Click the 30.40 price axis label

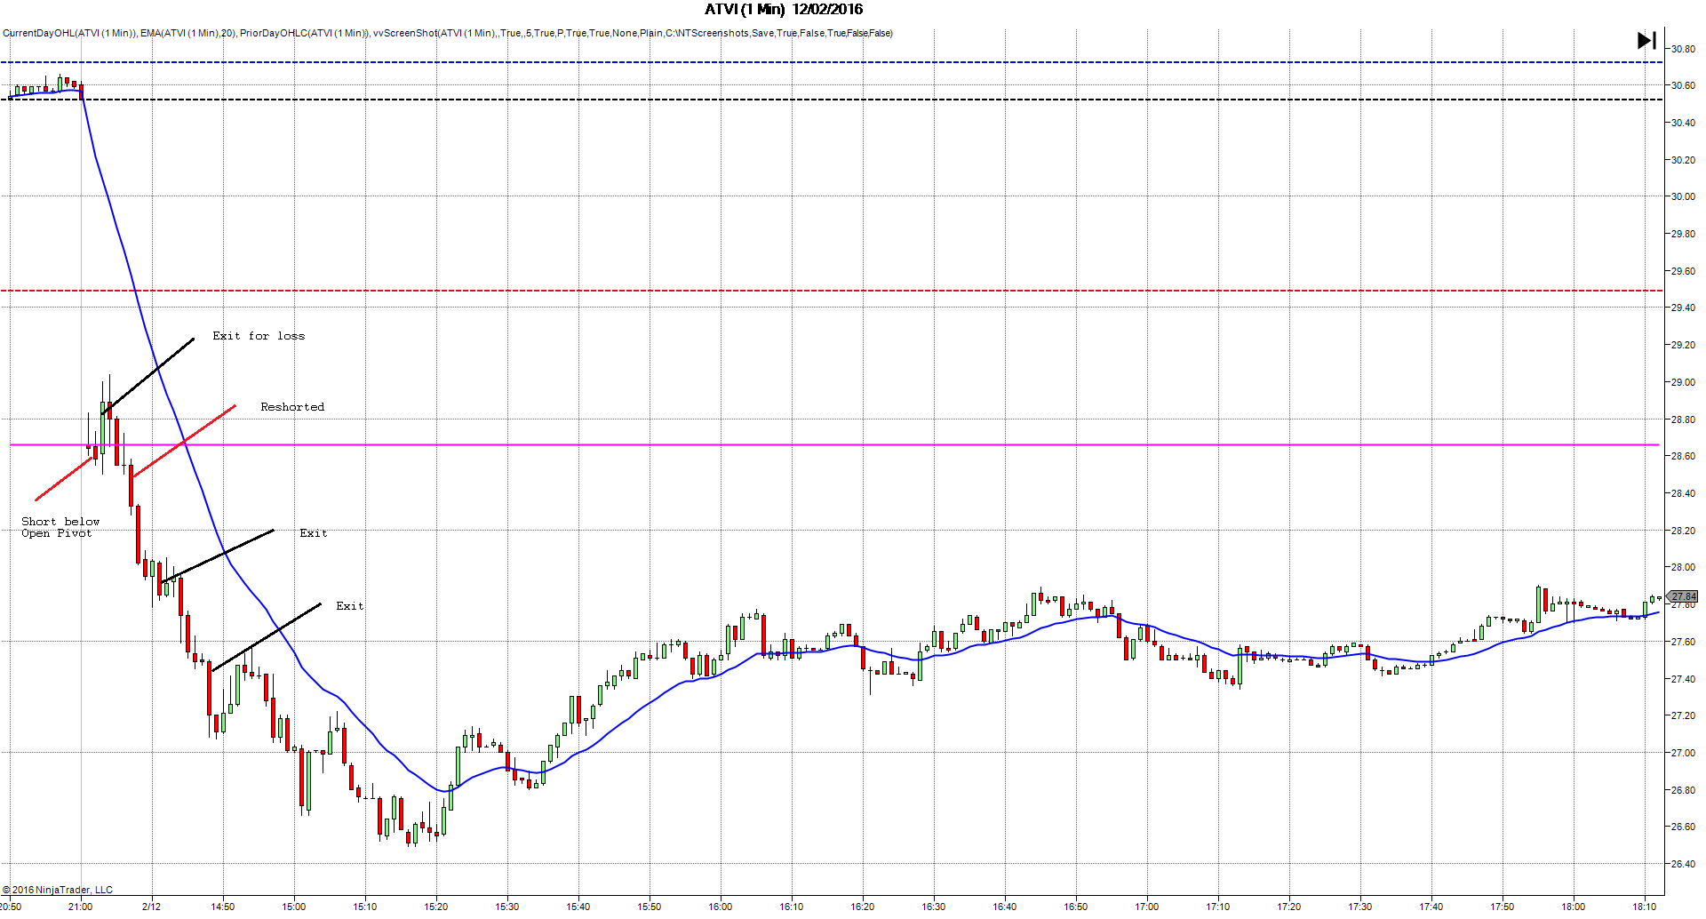1683,123
